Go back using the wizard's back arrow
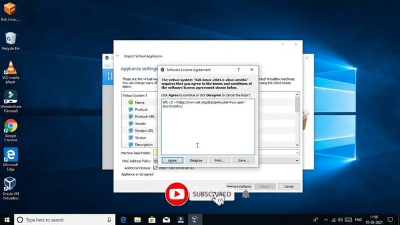Viewport: 400px width, 225px height. click(117, 56)
